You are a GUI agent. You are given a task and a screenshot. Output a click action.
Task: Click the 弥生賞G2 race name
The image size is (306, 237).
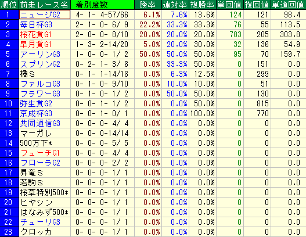pyautogui.click(x=36, y=103)
